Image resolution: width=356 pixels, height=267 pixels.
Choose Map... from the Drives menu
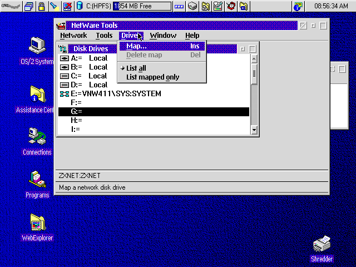coord(162,46)
